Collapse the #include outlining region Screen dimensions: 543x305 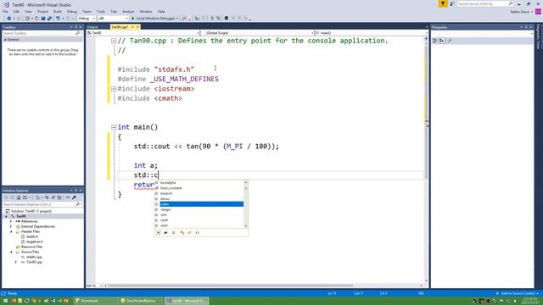[114, 89]
